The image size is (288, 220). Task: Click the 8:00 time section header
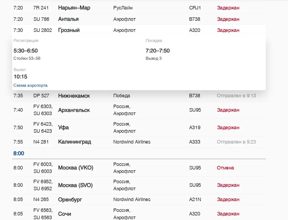pos(19,153)
